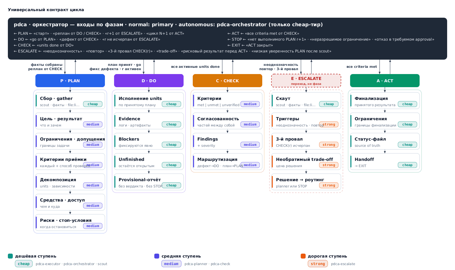Open the Согласованность card in CHECK
Screen dimensions: 455x270
click(227, 121)
